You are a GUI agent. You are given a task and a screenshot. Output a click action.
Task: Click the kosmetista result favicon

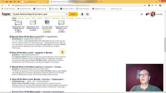[x=10, y=37]
